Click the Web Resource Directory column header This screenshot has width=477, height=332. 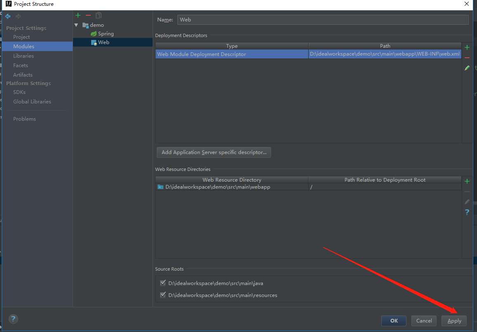click(232, 180)
